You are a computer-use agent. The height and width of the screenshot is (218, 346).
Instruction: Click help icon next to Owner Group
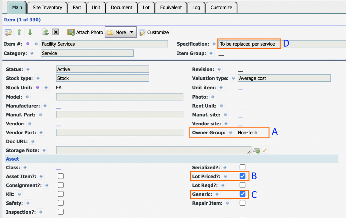point(231,133)
